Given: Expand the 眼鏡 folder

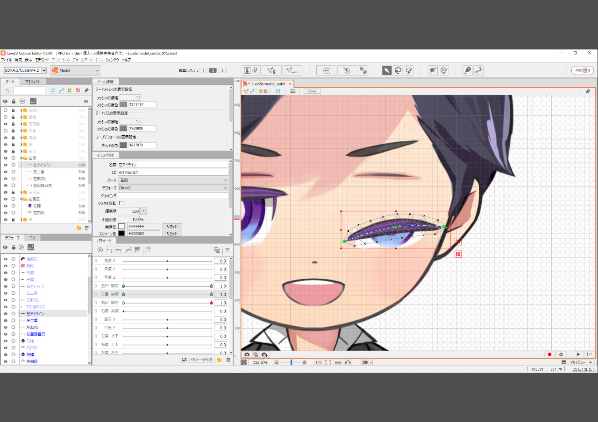Looking at the screenshot, I should click(21, 117).
